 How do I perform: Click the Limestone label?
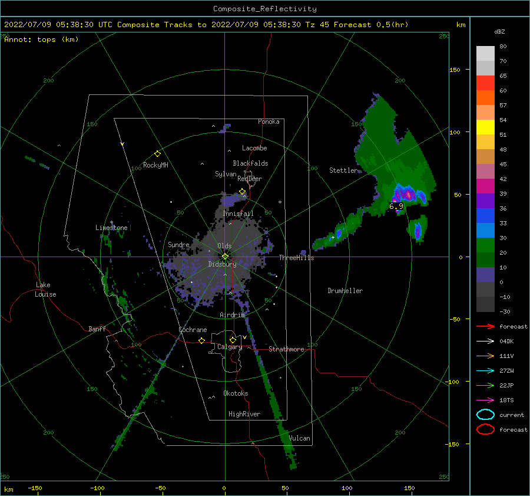coord(111,228)
